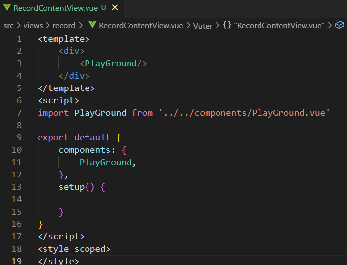Click the 'import' keyword on line 7

tap(53, 113)
